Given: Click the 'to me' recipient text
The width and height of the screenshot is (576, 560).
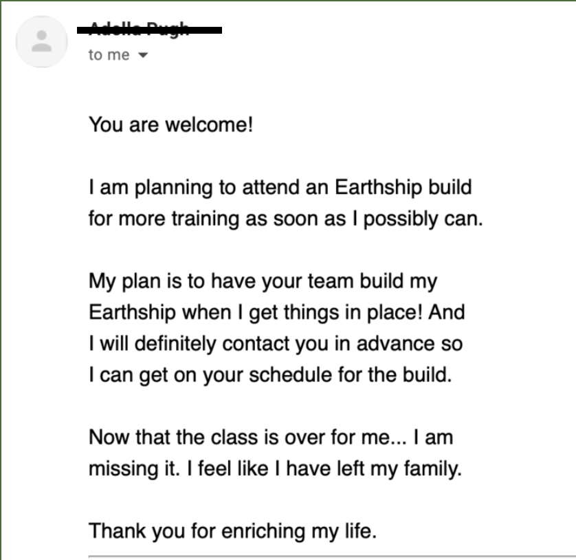Looking at the screenshot, I should (109, 55).
